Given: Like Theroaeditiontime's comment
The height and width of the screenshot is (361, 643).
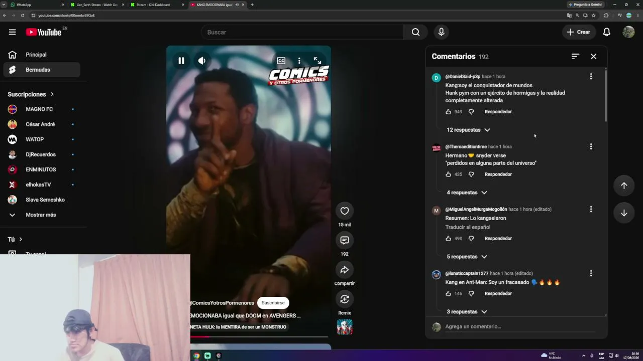Looking at the screenshot, I should pos(448,174).
